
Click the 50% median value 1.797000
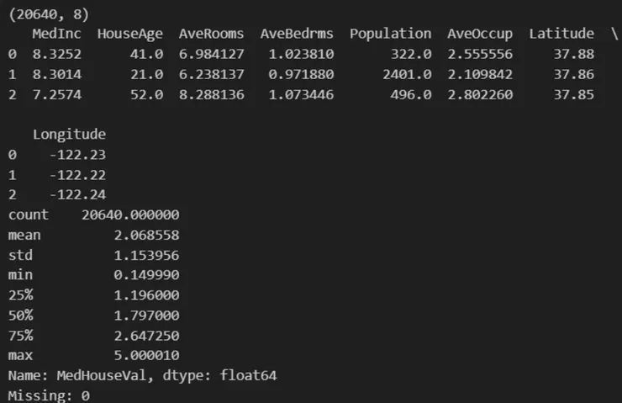[x=146, y=316]
